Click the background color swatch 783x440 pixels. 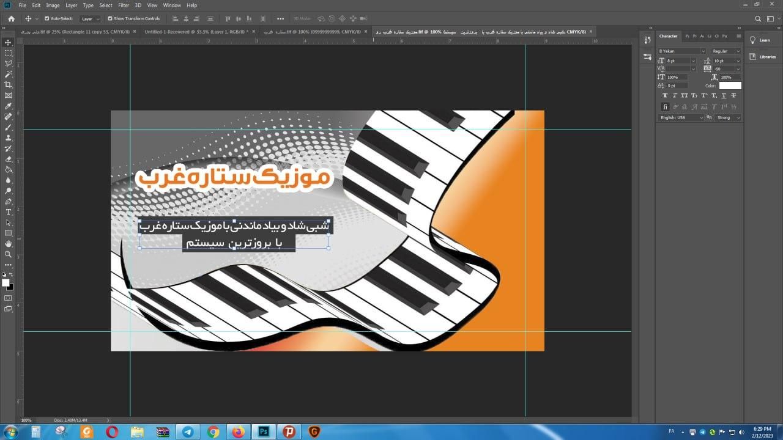click(x=10, y=287)
